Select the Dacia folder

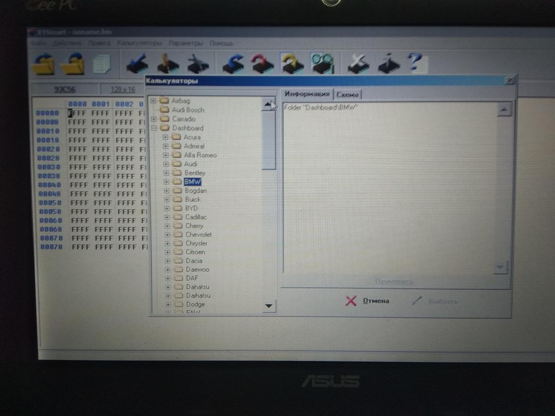(194, 261)
